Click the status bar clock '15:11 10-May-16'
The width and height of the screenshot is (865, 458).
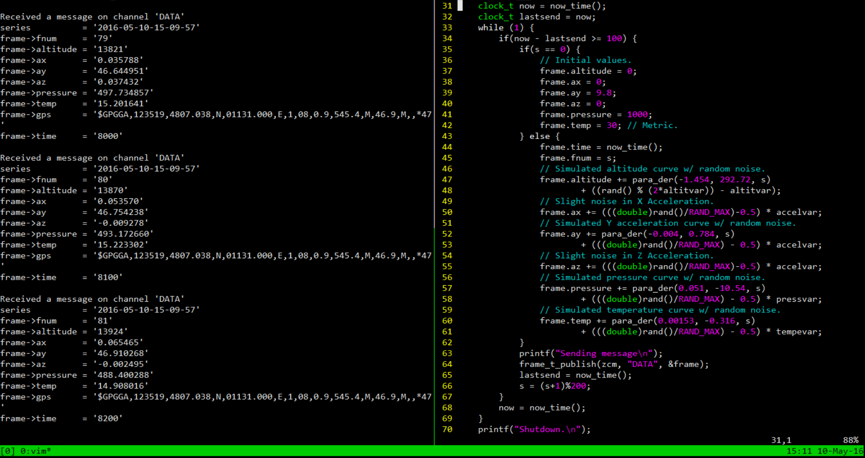825,451
